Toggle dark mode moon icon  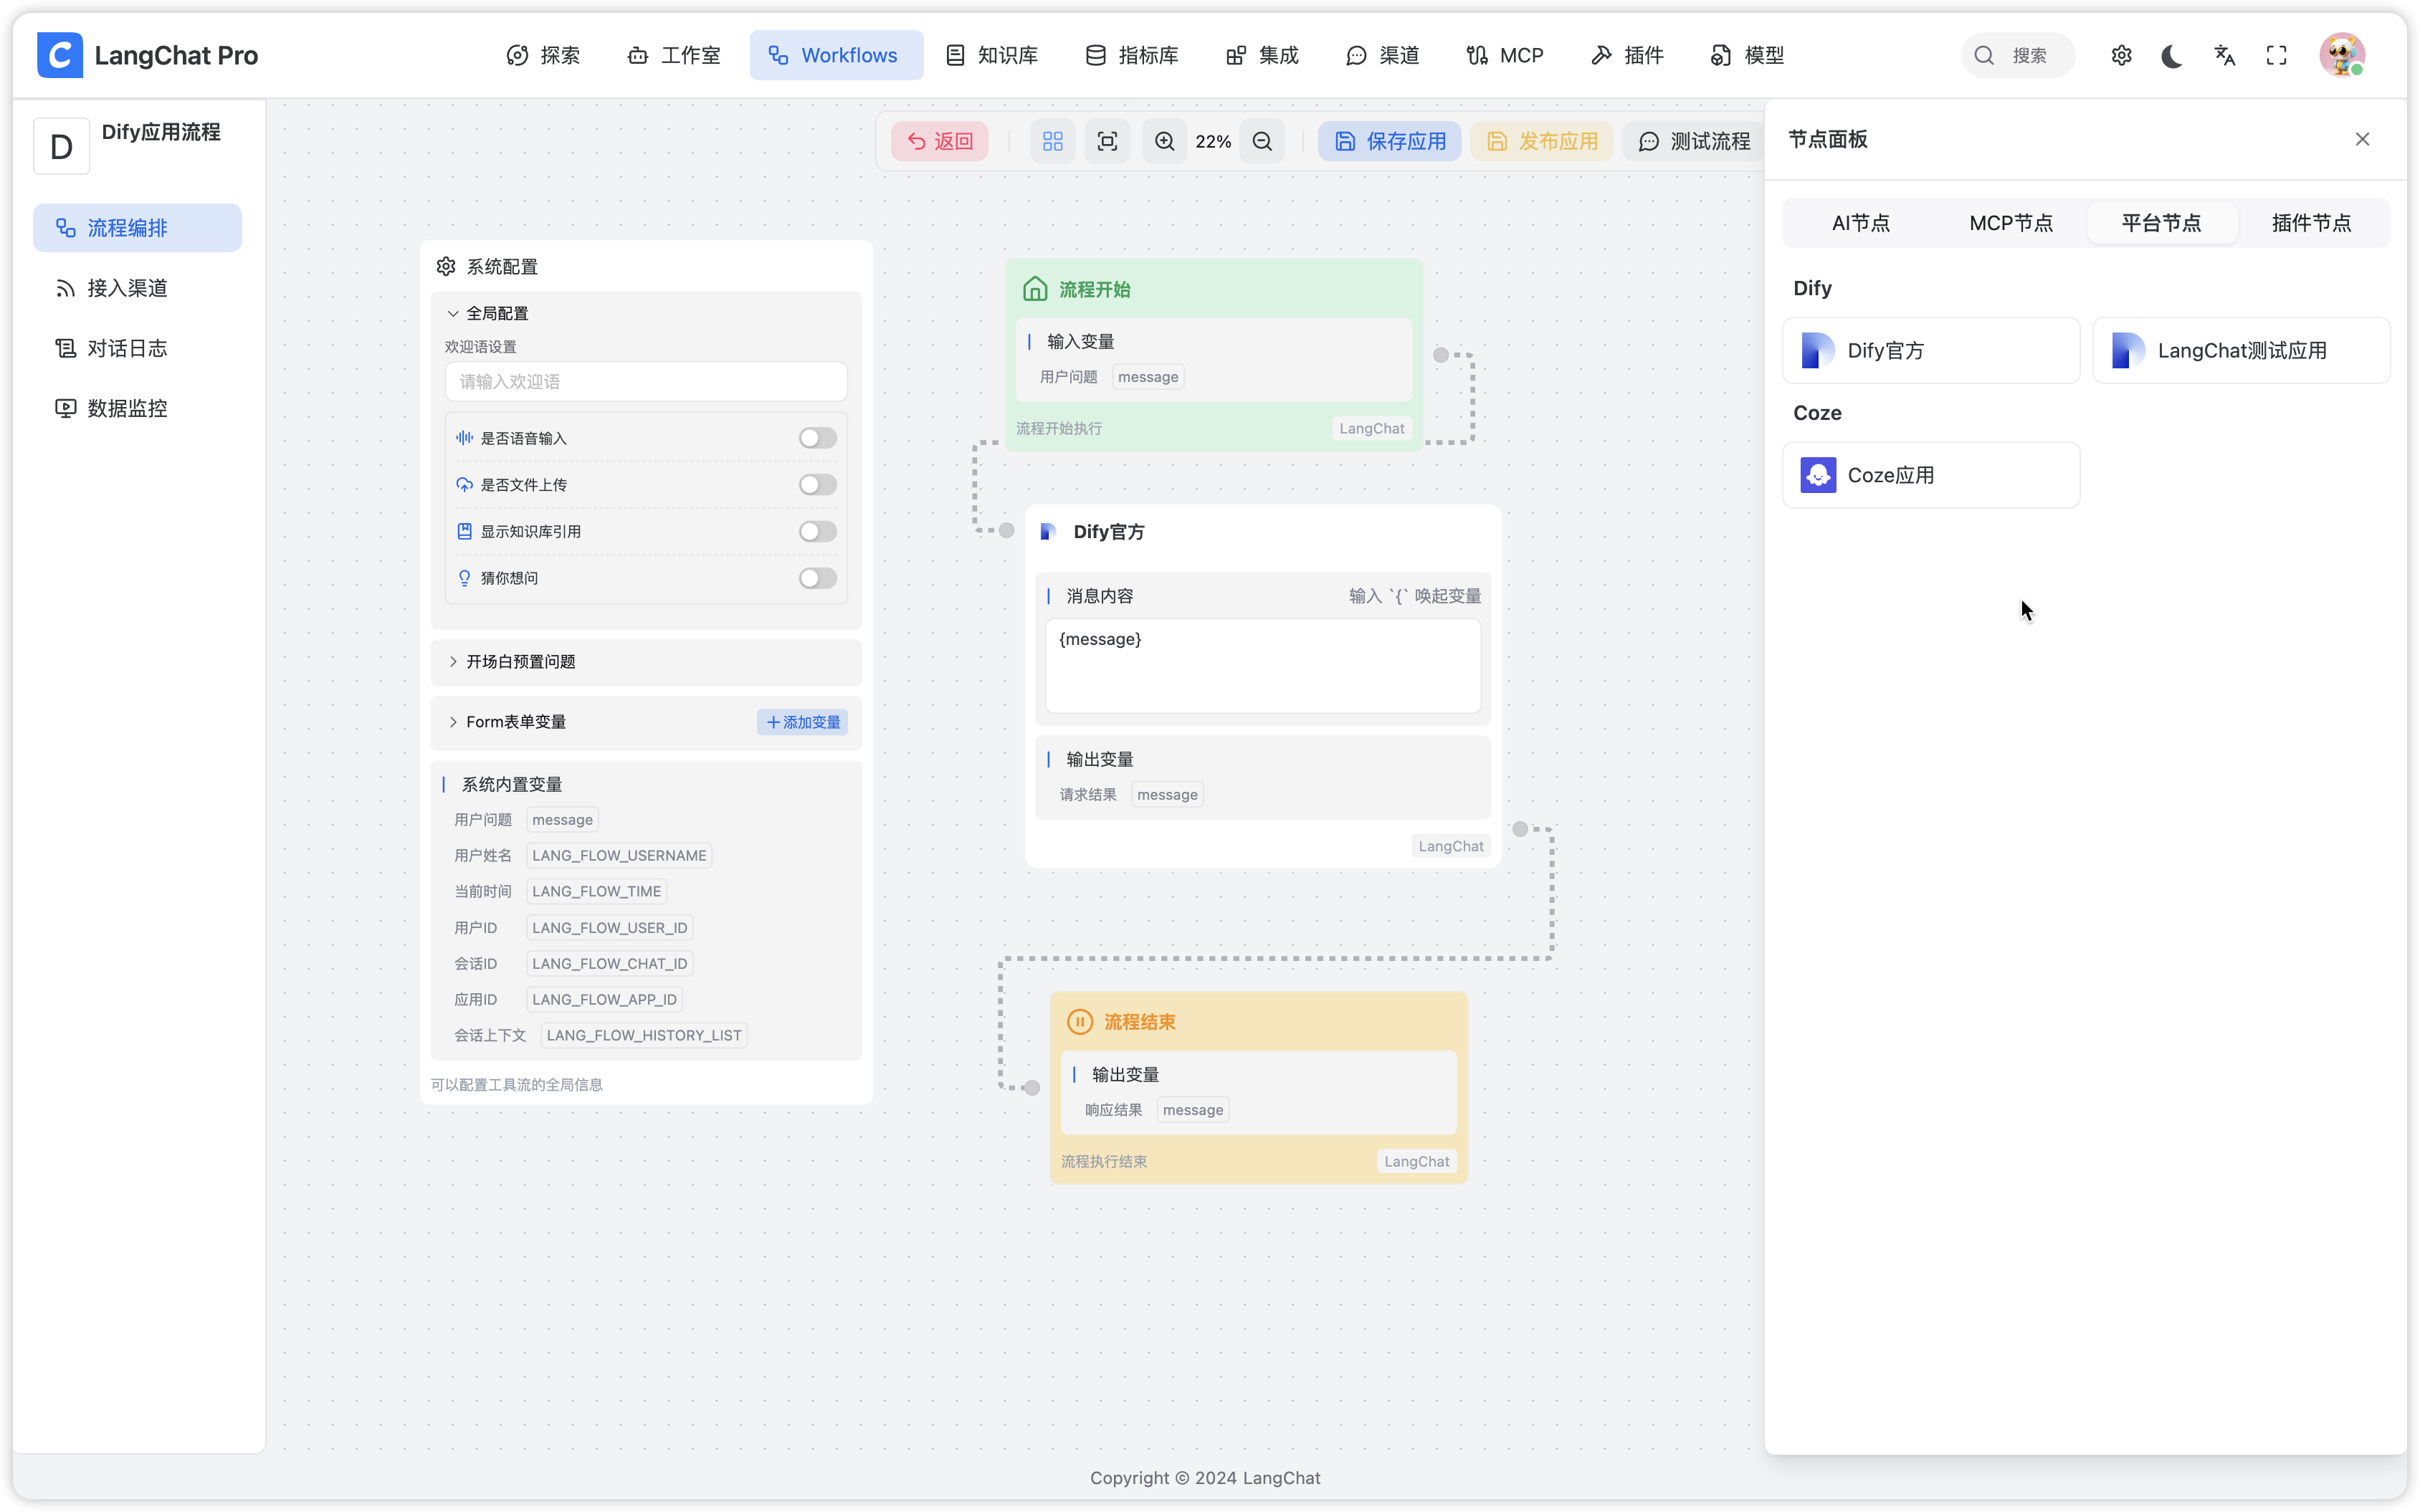pyautogui.click(x=2172, y=56)
